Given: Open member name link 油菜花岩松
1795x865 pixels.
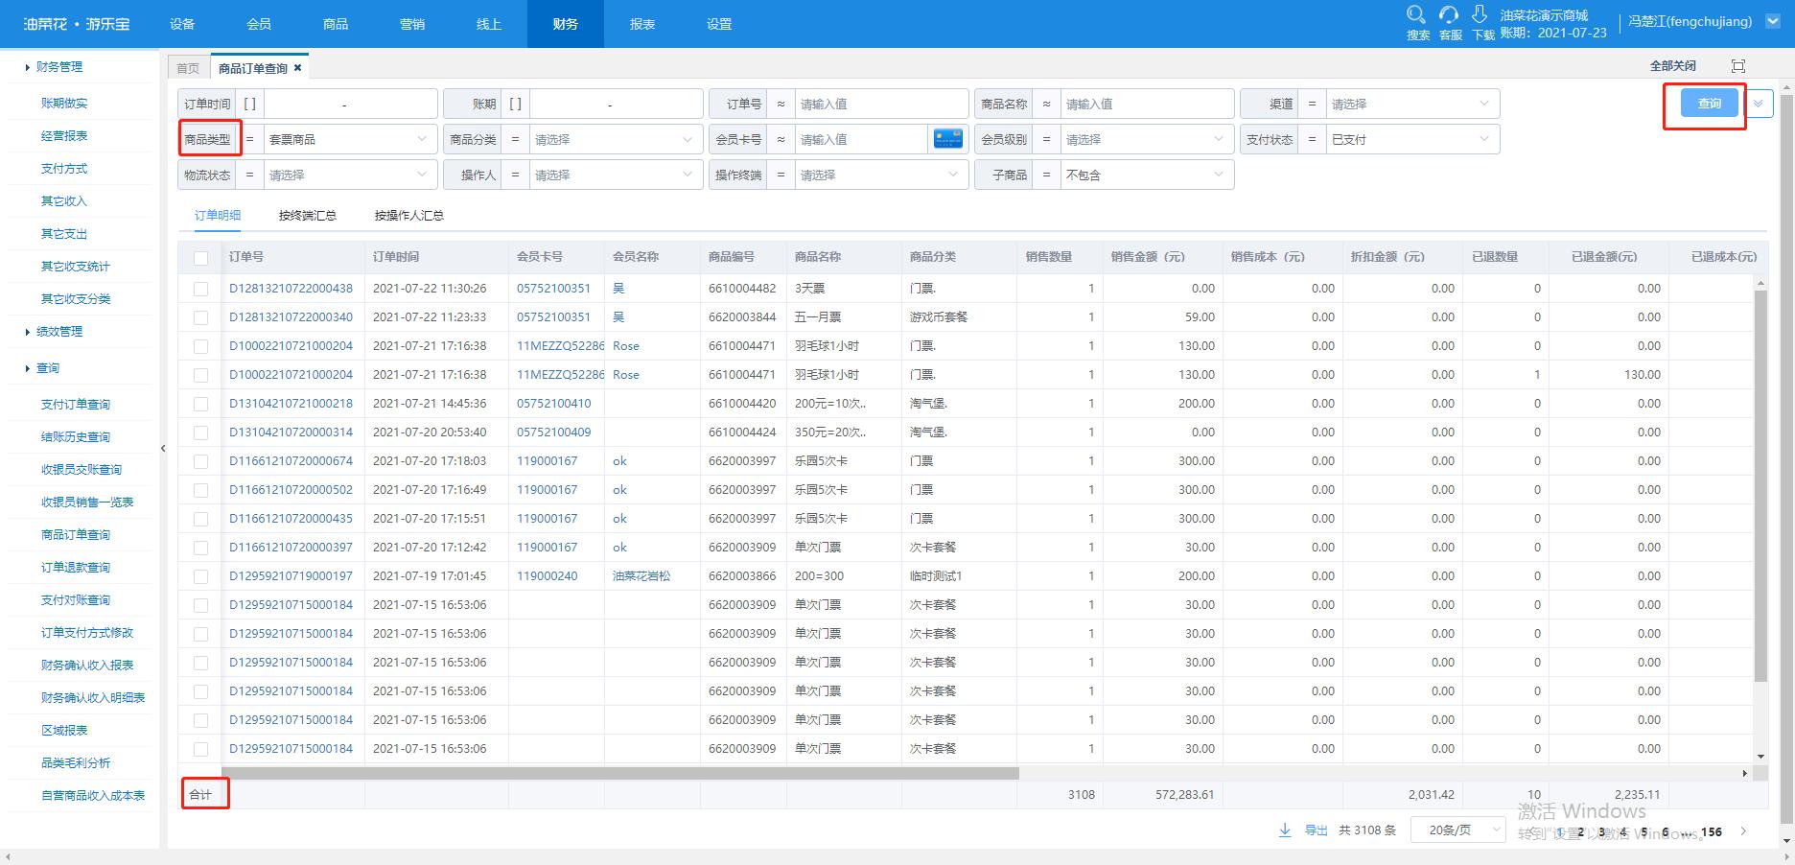Looking at the screenshot, I should pyautogui.click(x=641, y=576).
